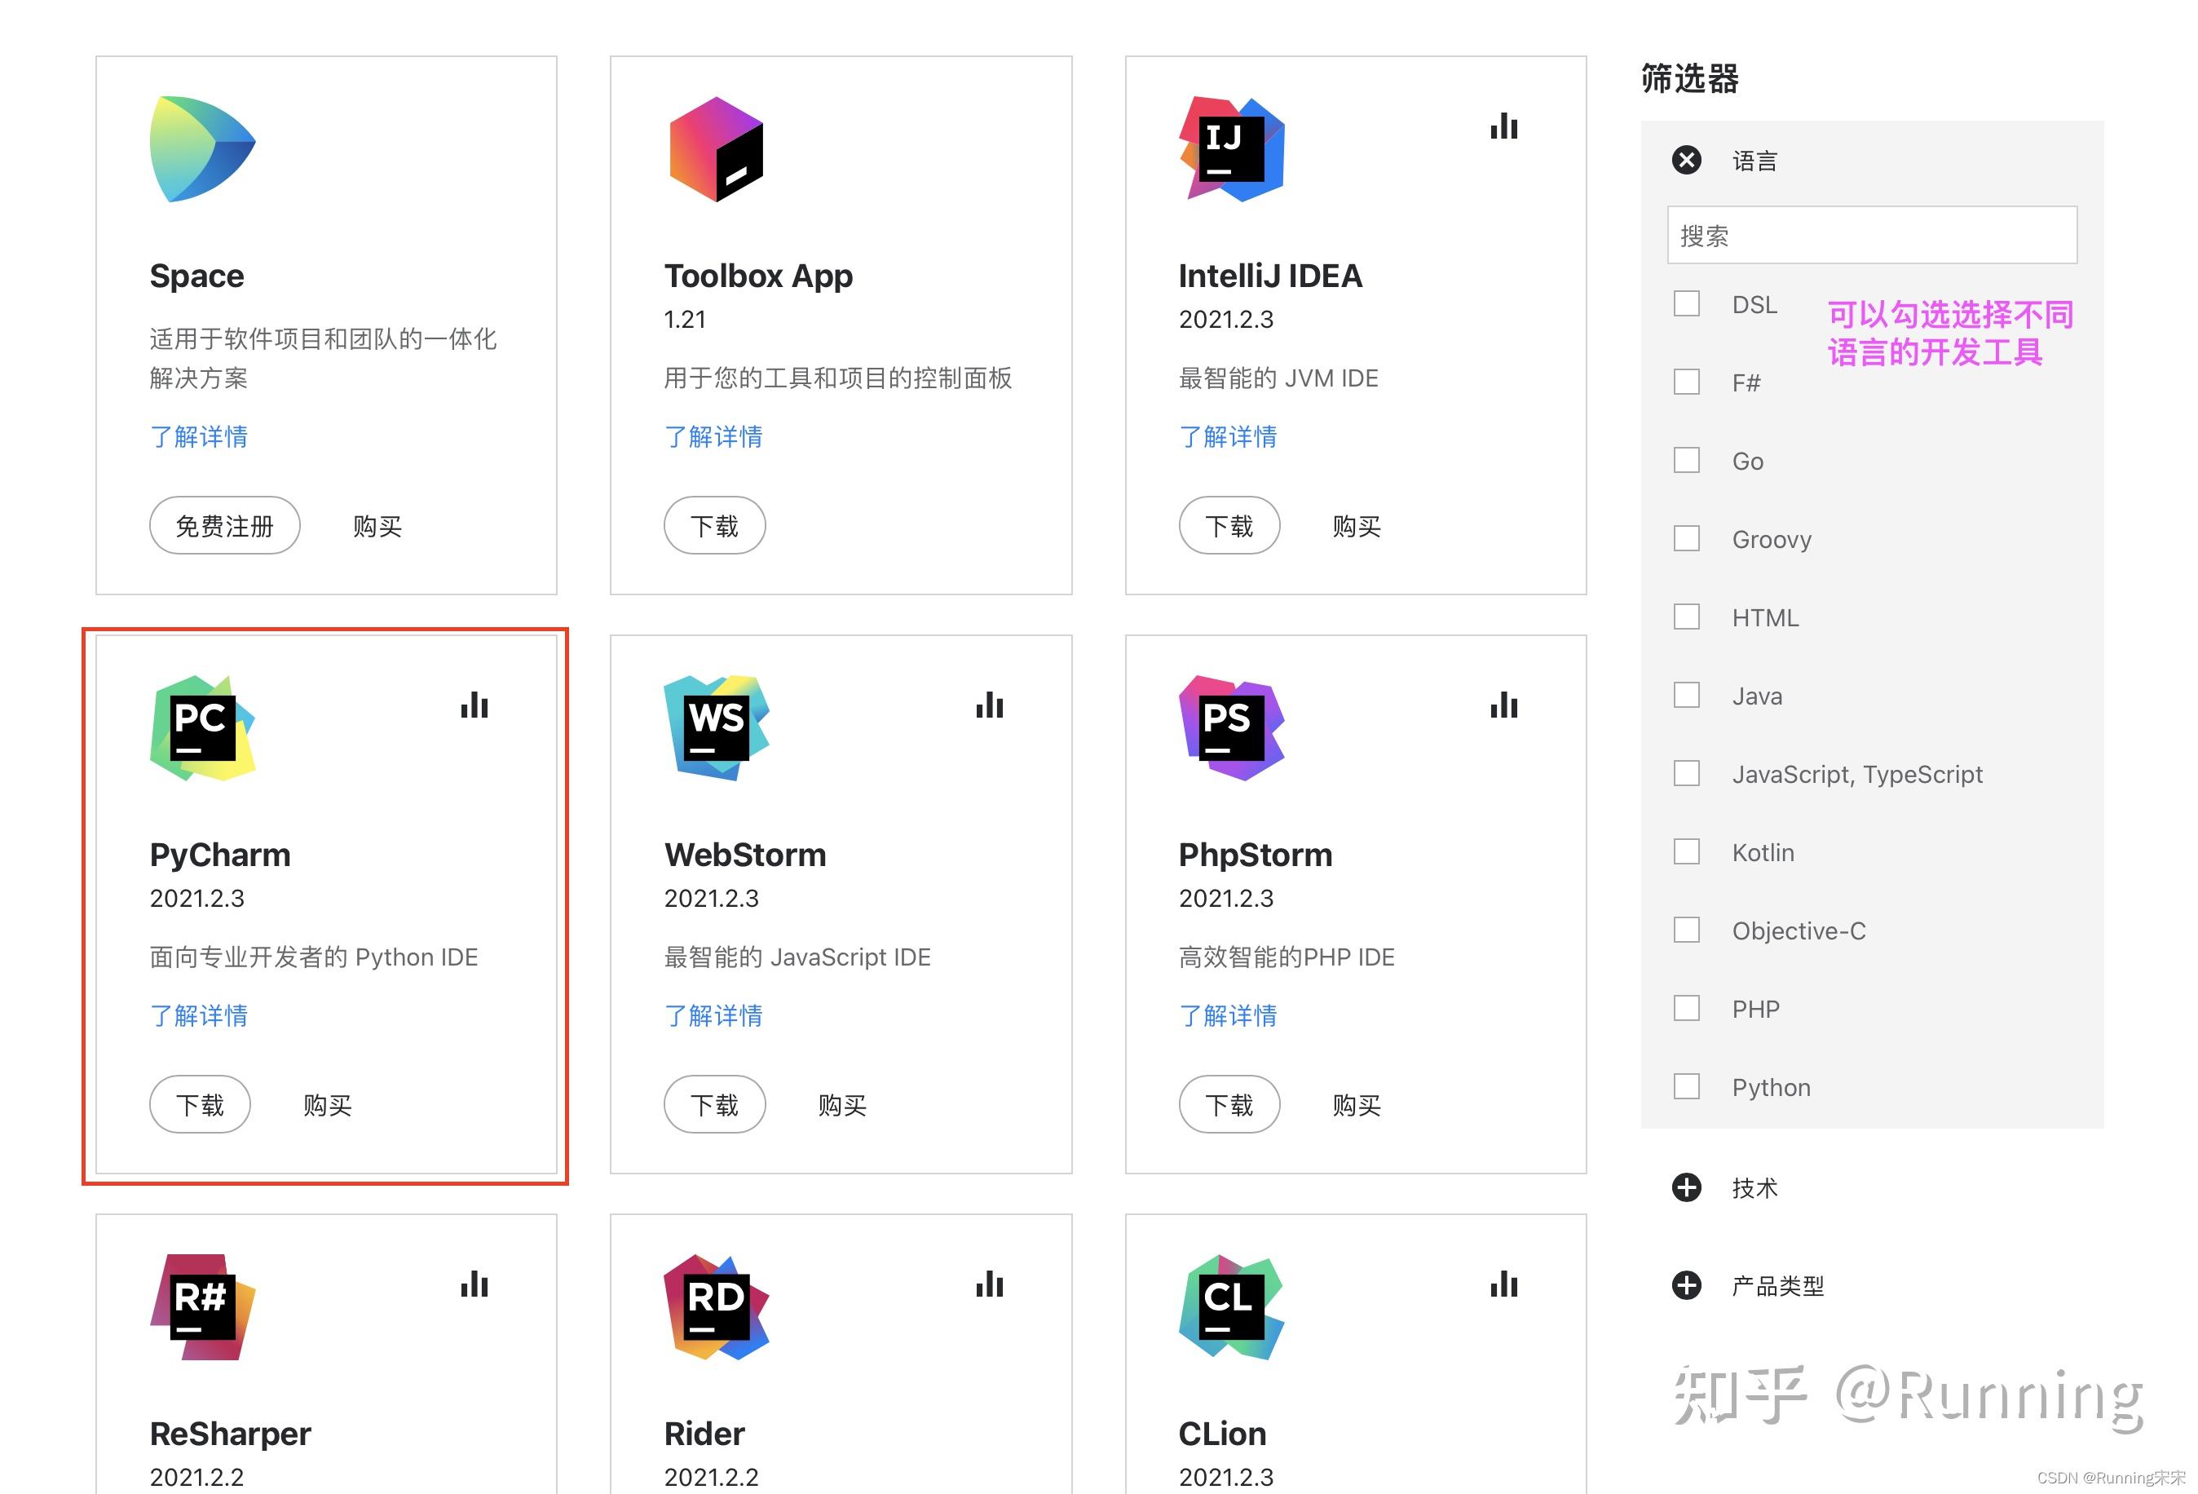Screen dimensions: 2198x1494
Task: Open 了解详情 link under WebStorm
Action: [x=714, y=1014]
